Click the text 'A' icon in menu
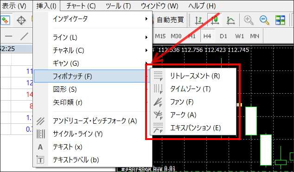 (x=40, y=147)
